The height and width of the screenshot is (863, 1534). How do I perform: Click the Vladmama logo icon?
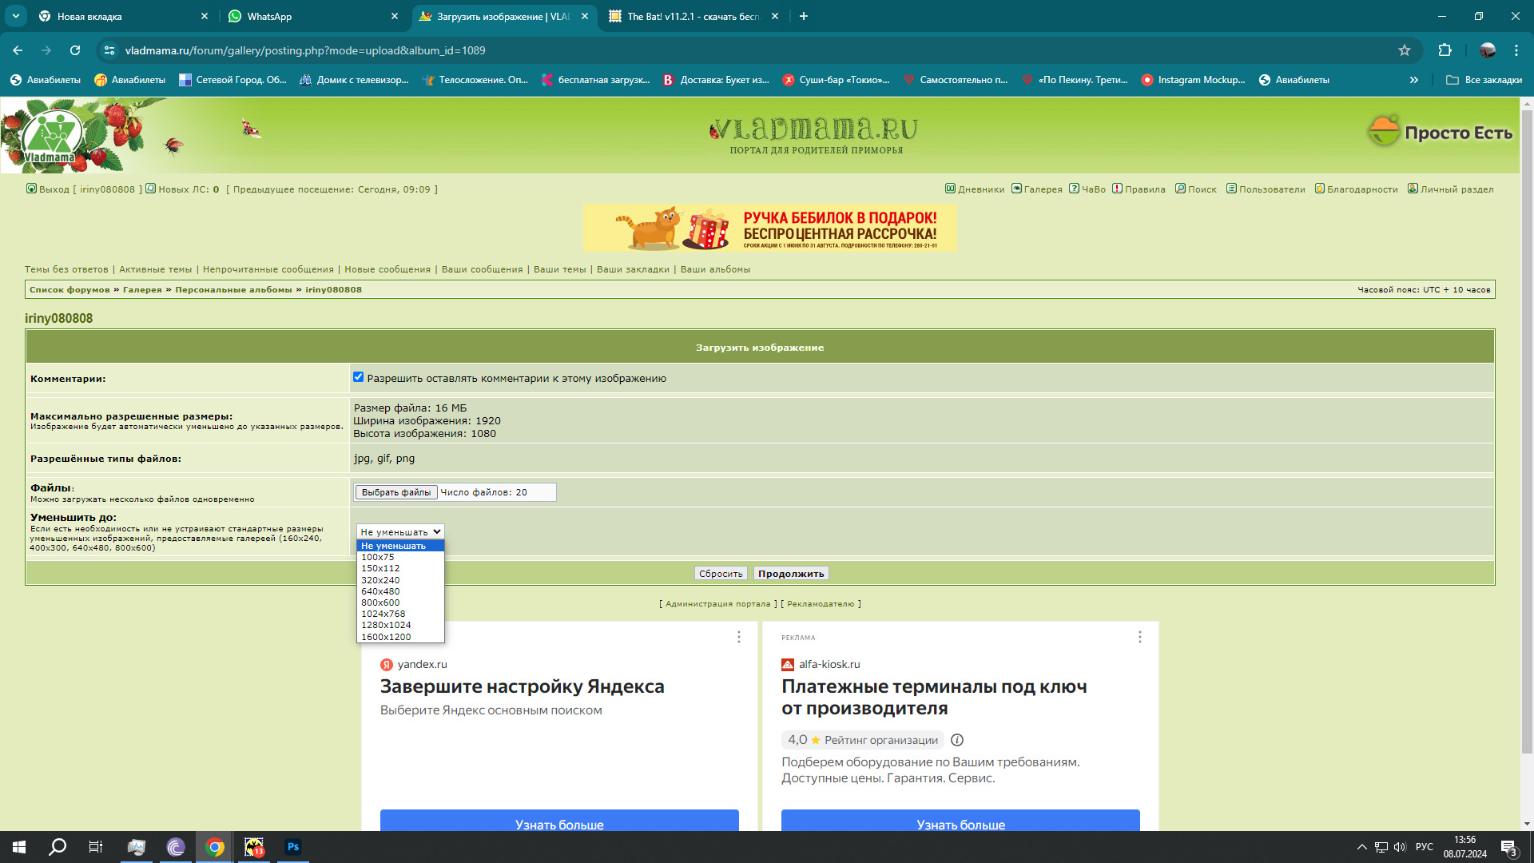click(51, 134)
